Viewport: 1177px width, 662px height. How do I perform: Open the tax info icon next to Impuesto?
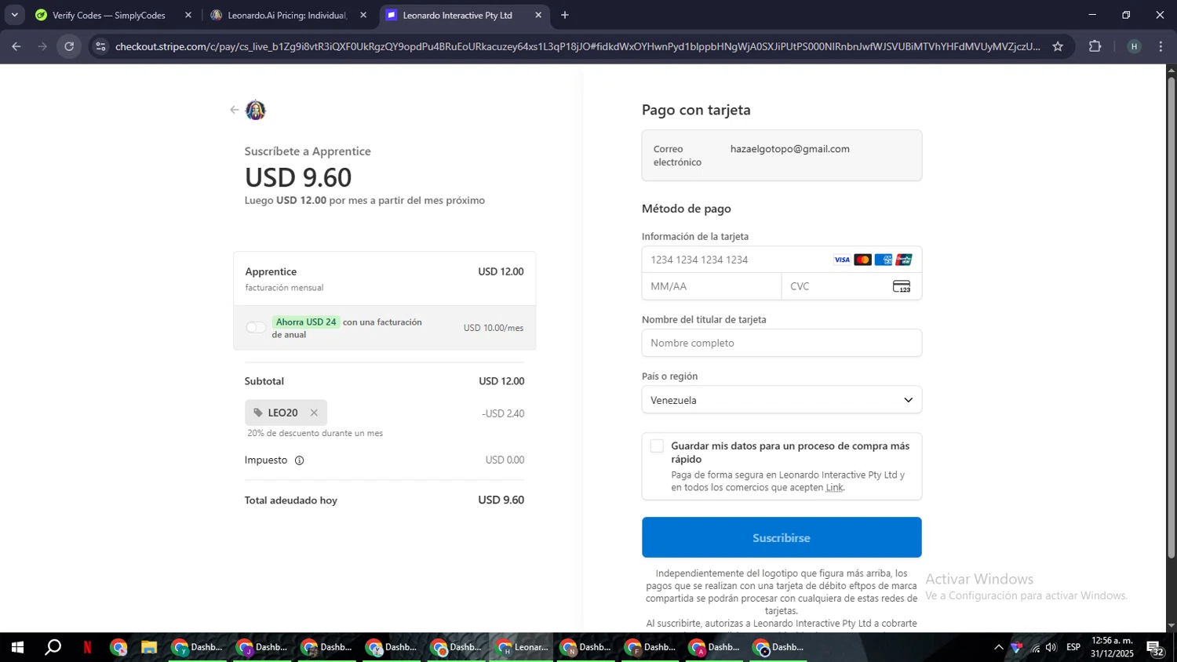[x=299, y=460]
